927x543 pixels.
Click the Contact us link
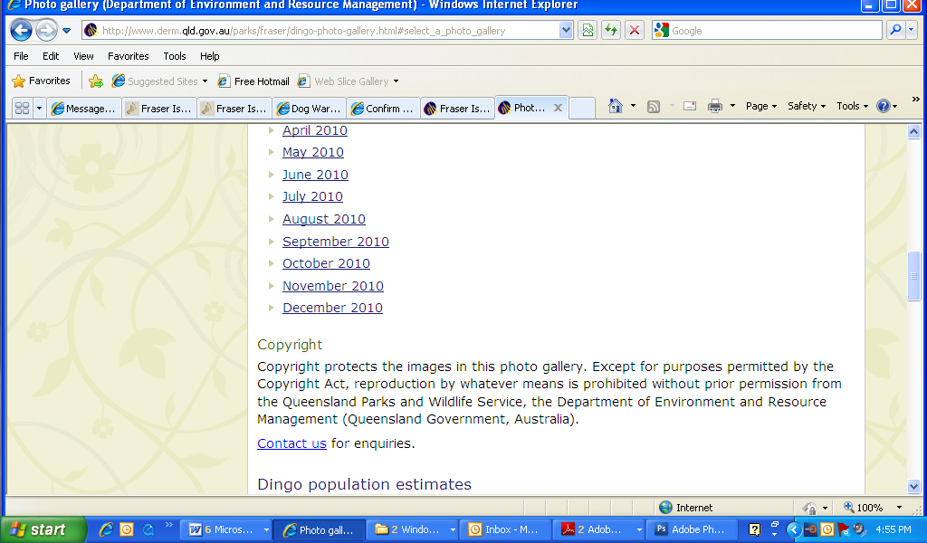(x=291, y=443)
